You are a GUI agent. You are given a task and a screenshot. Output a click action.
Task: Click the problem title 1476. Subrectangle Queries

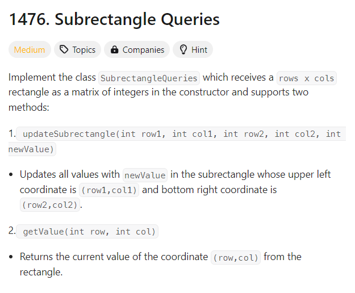(114, 19)
